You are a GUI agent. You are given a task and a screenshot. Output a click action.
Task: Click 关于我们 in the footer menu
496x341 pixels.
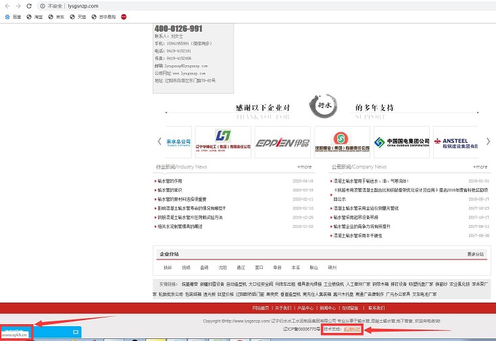coord(282,308)
